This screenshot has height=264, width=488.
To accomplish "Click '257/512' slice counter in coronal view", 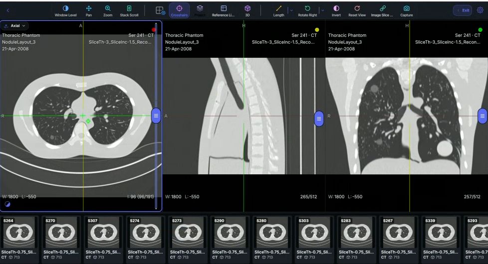I will coord(472,197).
